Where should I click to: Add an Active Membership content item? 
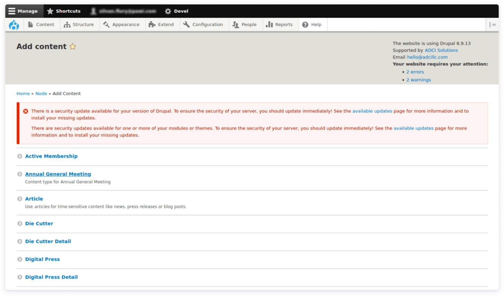tap(51, 156)
